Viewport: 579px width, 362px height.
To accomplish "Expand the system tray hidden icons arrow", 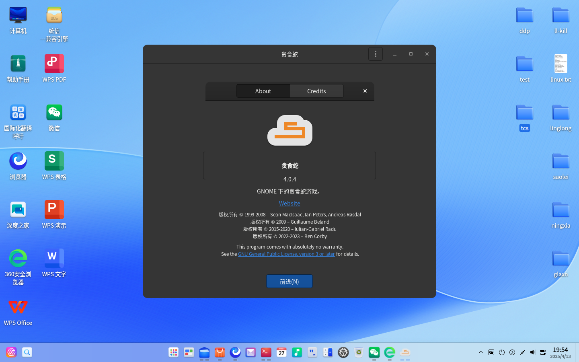I will pyautogui.click(x=481, y=352).
